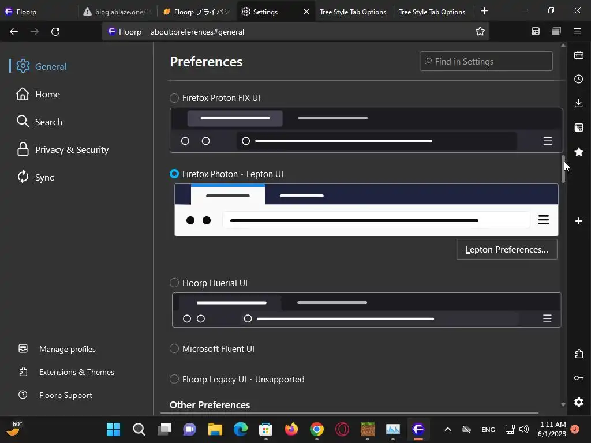Image resolution: width=591 pixels, height=443 pixels.
Task: Close the Settings tab
Action: click(x=306, y=12)
